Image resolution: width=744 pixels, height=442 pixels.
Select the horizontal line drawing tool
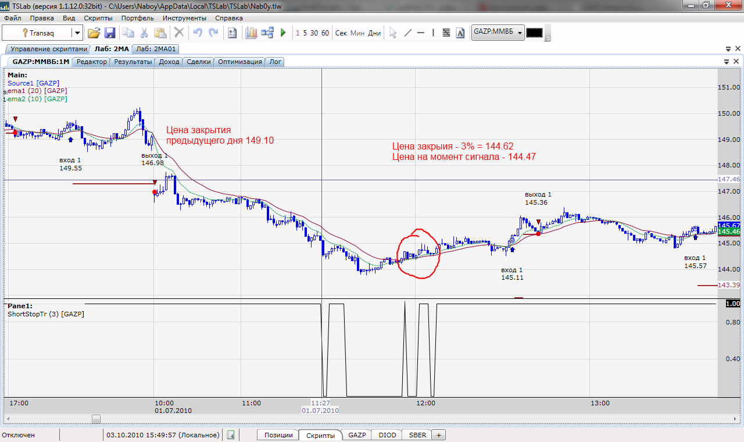[x=421, y=33]
